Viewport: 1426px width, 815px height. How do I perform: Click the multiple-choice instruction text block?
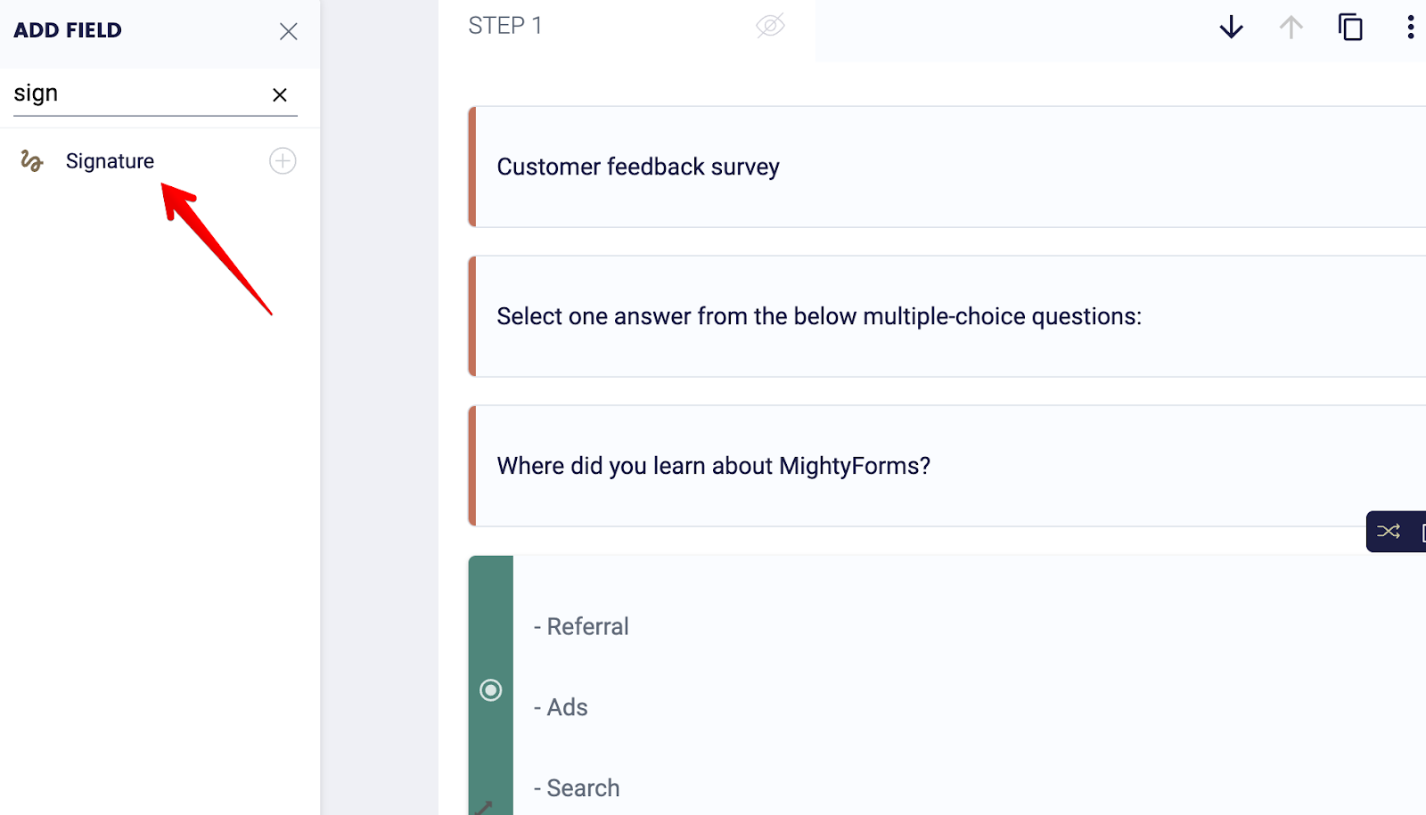[x=819, y=316]
